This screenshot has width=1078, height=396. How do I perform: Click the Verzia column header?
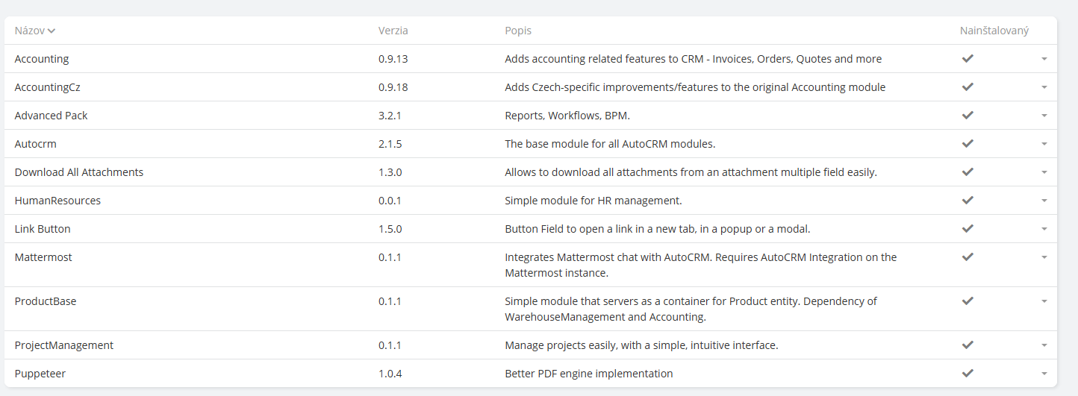point(393,31)
